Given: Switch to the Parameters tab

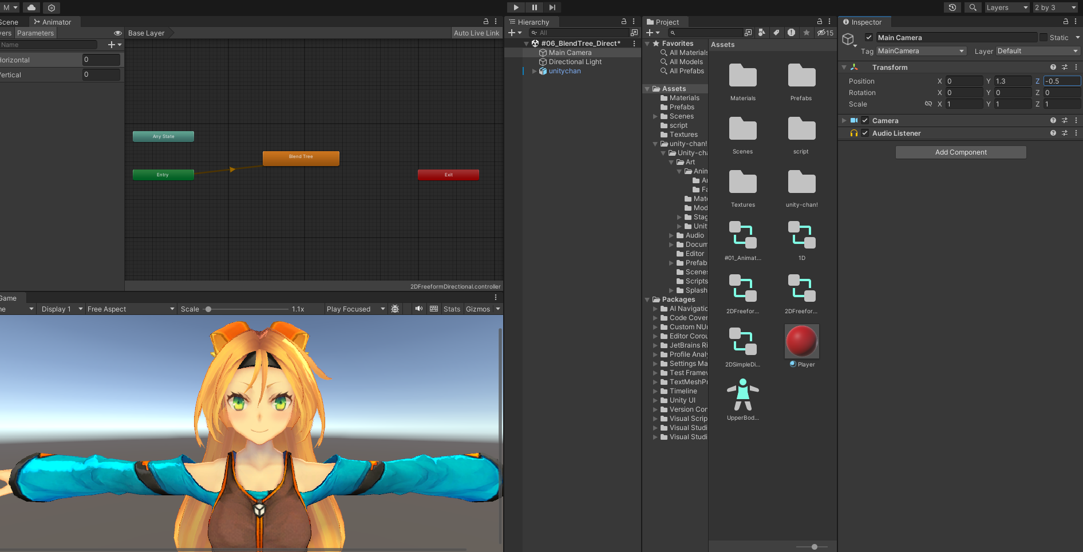Looking at the screenshot, I should pos(35,33).
